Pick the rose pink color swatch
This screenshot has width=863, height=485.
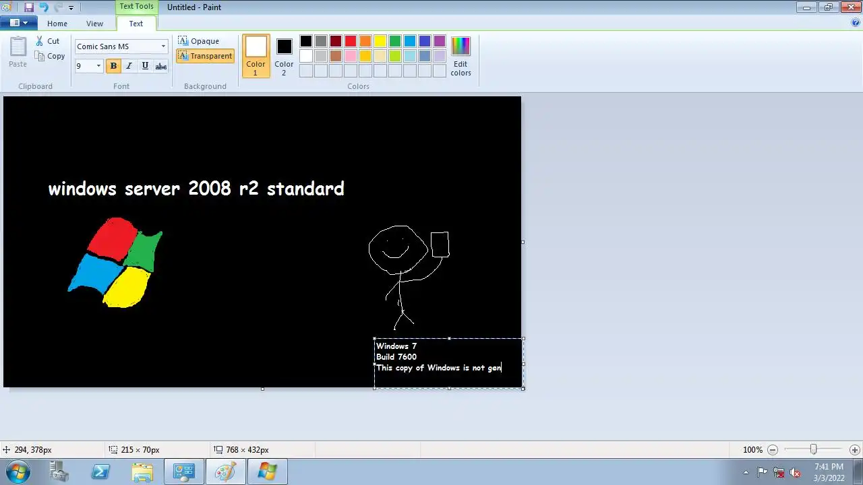click(x=351, y=56)
